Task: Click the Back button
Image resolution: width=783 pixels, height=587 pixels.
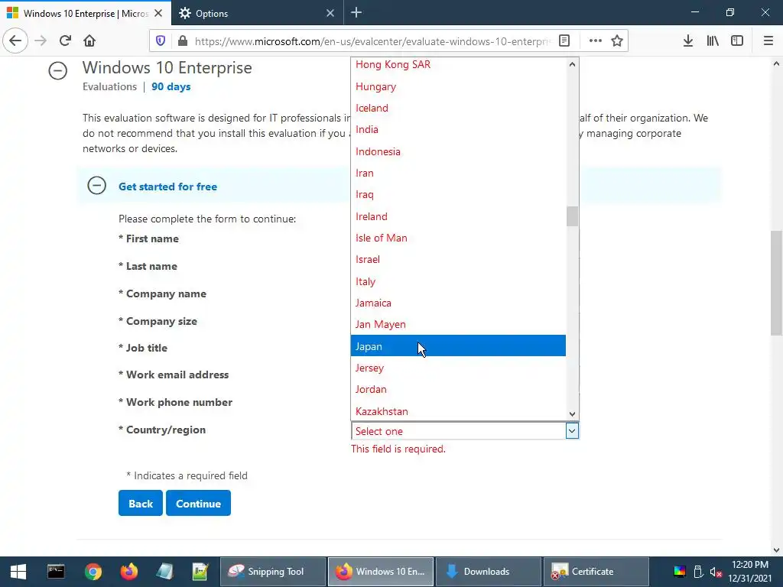Action: click(141, 503)
